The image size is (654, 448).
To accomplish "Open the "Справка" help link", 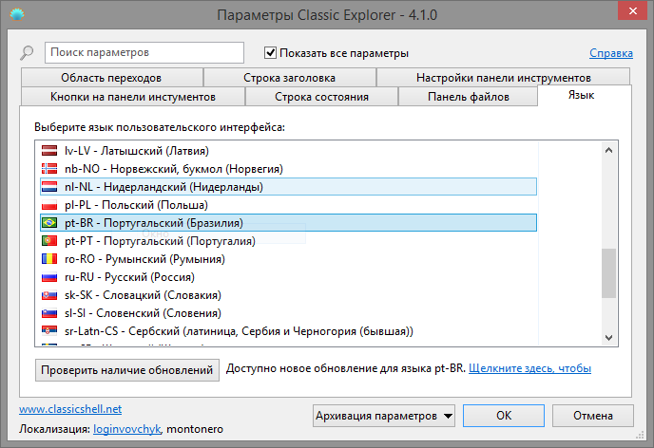I will click(x=611, y=53).
